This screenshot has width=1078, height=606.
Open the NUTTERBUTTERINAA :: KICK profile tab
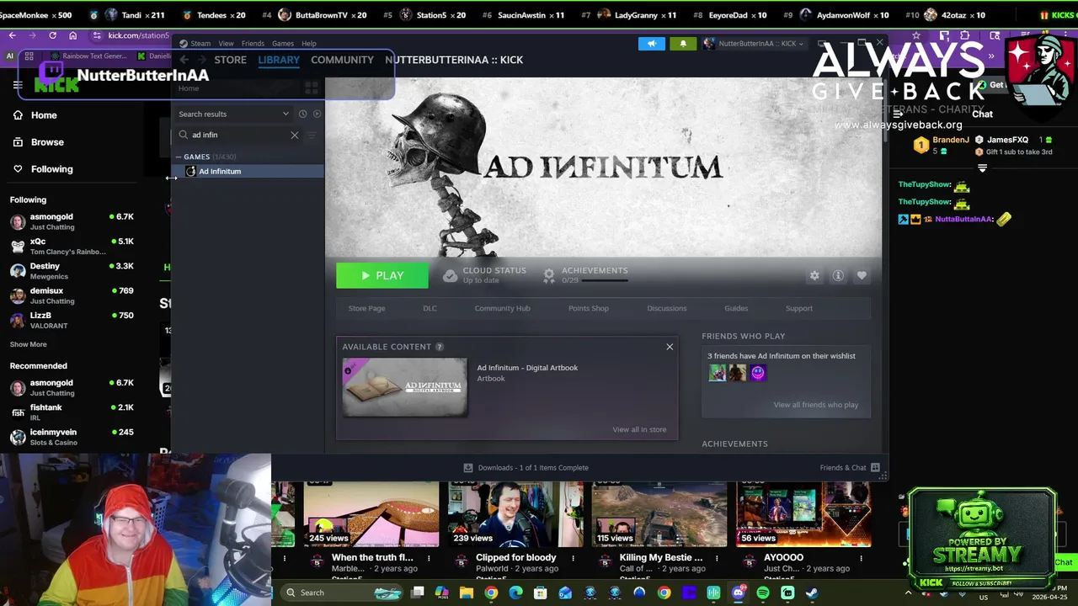(454, 60)
